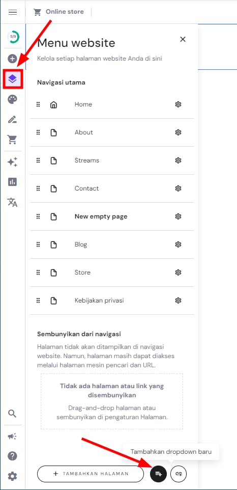Image resolution: width=237 pixels, height=490 pixels.
Task: Select the Online store top item
Action: (58, 12)
